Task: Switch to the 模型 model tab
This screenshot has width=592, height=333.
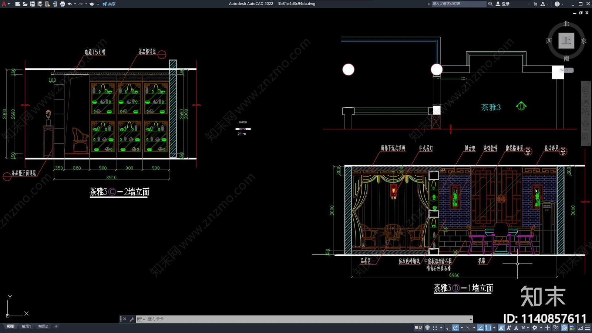Action: coord(11,326)
